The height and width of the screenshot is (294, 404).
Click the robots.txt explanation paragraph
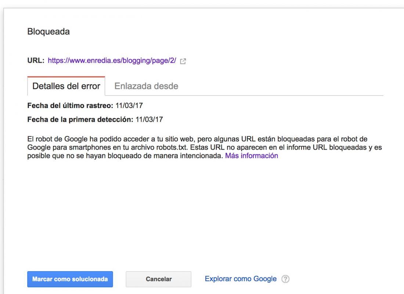tap(205, 147)
